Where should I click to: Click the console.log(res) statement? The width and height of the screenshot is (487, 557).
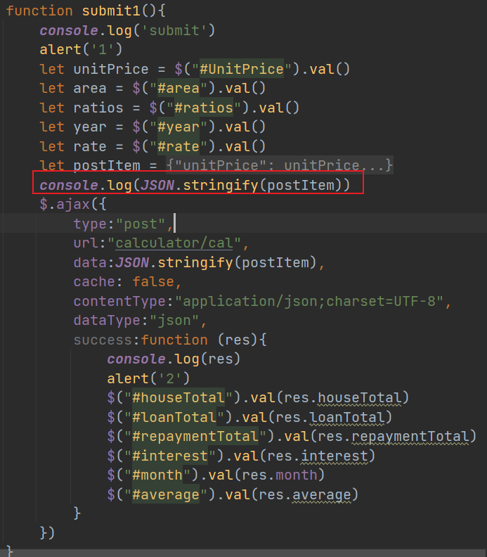click(174, 359)
